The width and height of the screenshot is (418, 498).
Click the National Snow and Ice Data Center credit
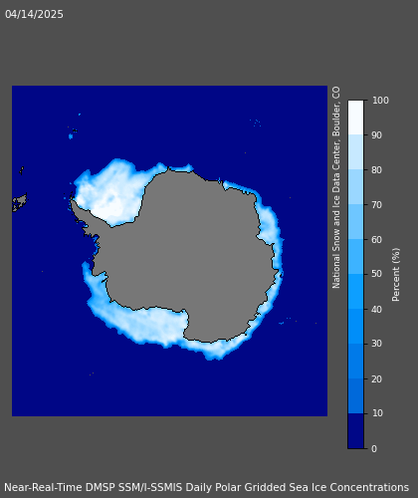point(336,187)
